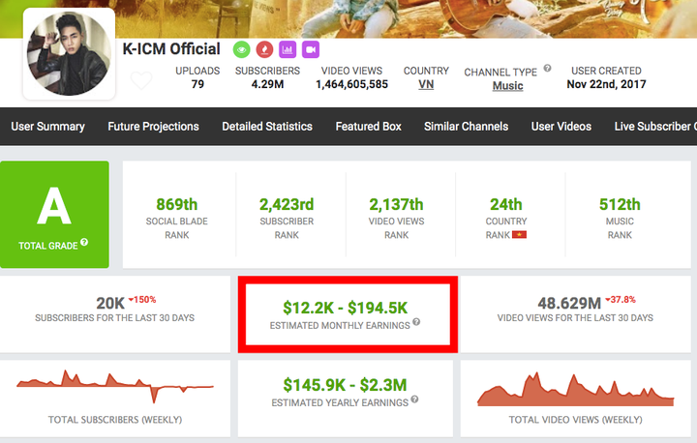Select the Featured Box tab
697x443 pixels.
[368, 127]
